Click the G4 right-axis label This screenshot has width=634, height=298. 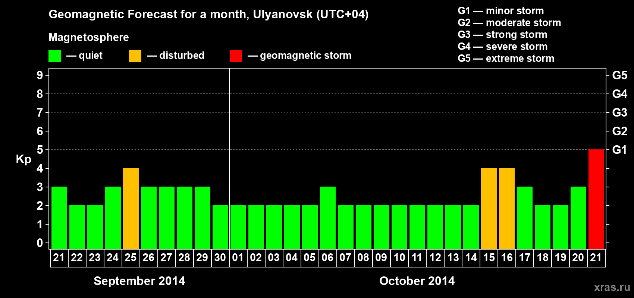620,94
